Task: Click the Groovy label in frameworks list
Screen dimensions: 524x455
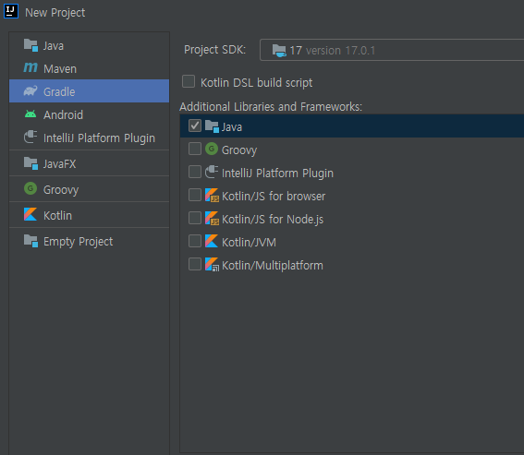Action: [239, 150]
